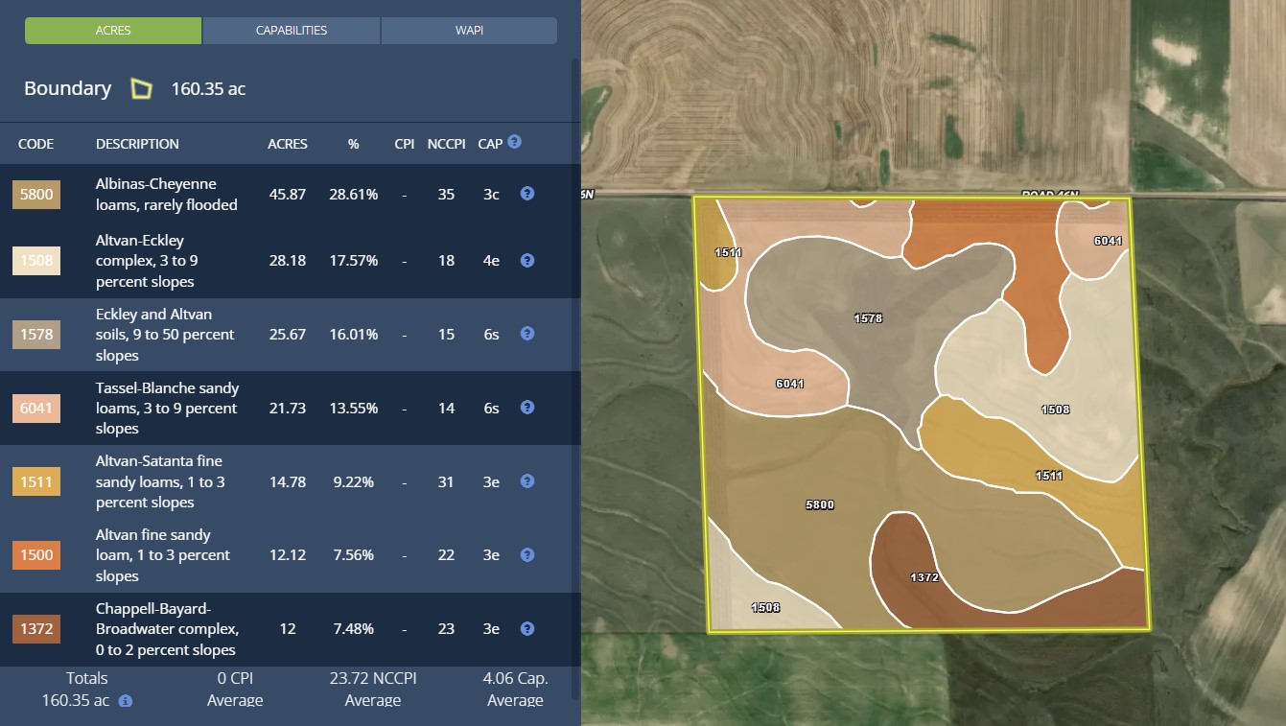
Task: Click the info icon next to Totals acreage
Action: pyautogui.click(x=126, y=701)
